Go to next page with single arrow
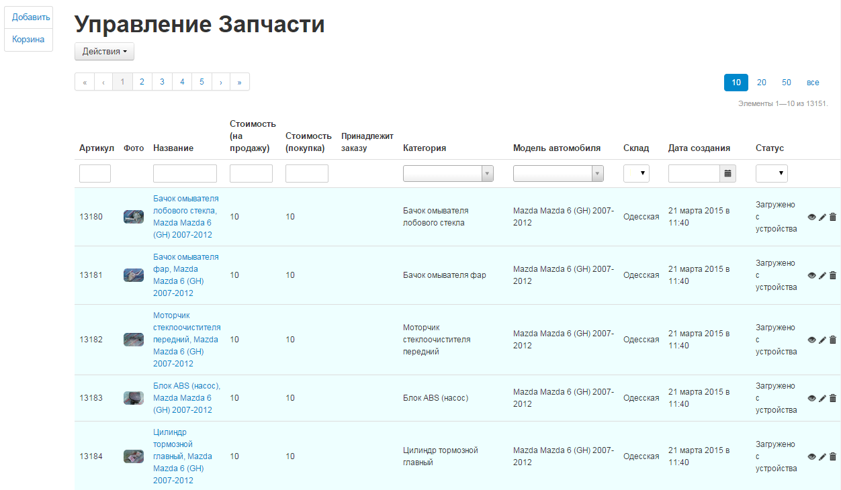Image resolution: width=841 pixels, height=490 pixels. [221, 82]
